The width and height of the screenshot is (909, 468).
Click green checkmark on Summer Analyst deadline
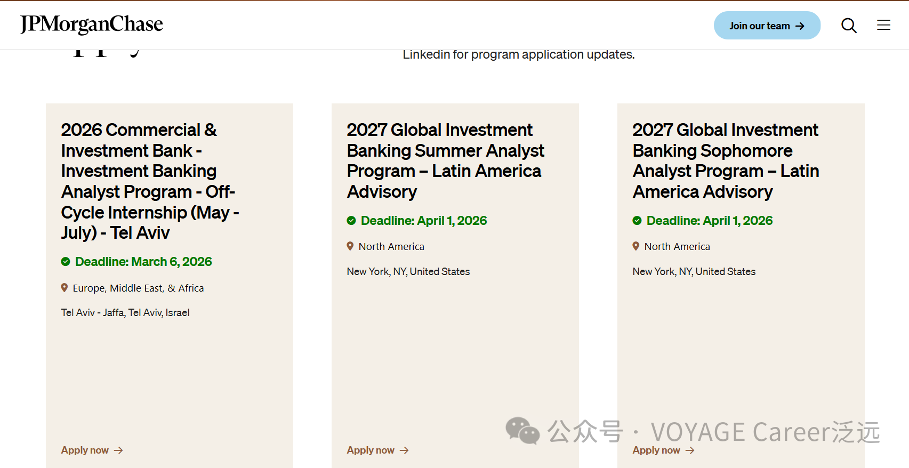click(351, 221)
